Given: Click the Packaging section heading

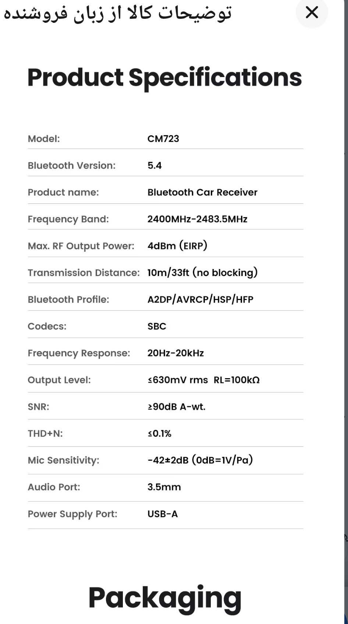Looking at the screenshot, I should [165, 598].
